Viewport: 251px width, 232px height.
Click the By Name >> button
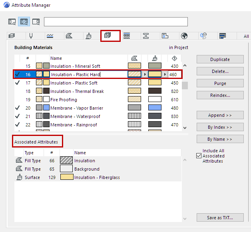point(220,139)
